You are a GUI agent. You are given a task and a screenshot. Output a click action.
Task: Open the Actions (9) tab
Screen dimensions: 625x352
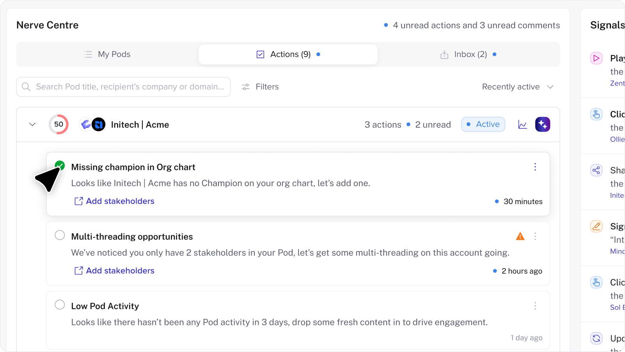click(288, 54)
